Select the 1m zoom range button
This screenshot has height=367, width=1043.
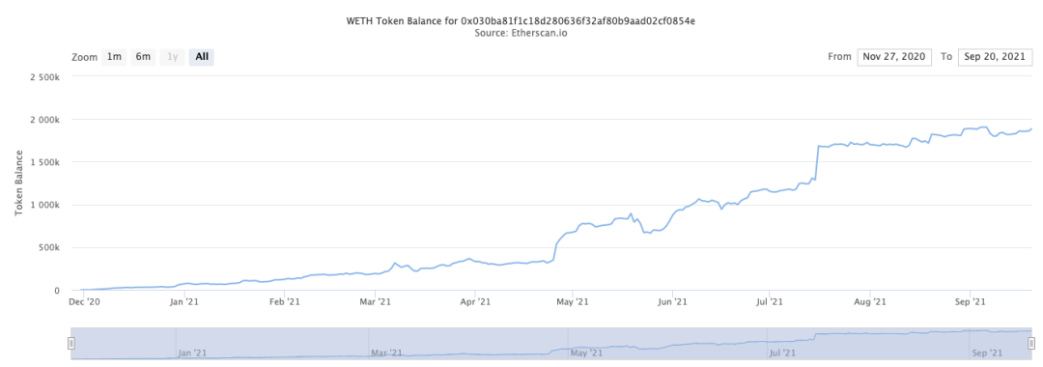tap(114, 57)
